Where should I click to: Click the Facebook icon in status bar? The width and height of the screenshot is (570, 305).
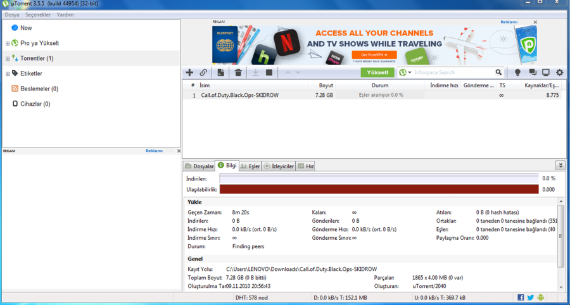click(521, 298)
